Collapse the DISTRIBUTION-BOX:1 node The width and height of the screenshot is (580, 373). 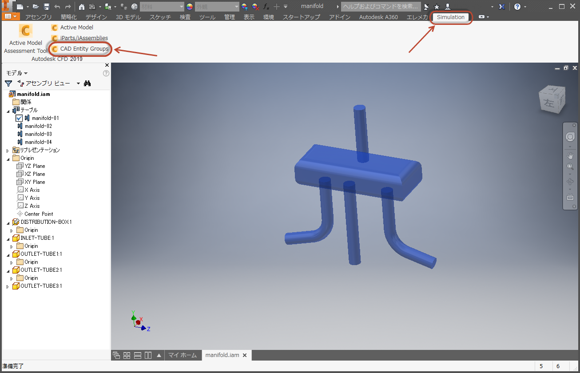(8, 222)
